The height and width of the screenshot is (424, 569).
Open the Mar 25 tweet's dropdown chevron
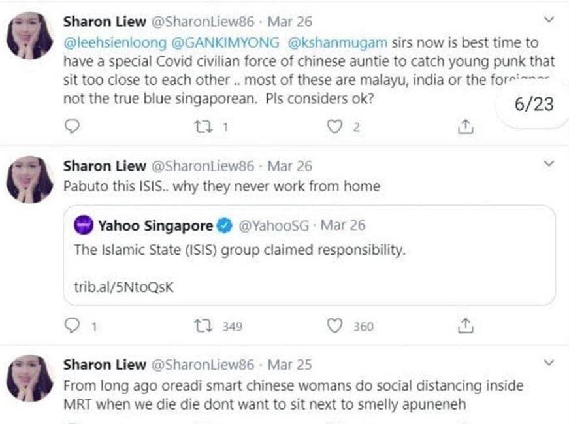[549, 363]
